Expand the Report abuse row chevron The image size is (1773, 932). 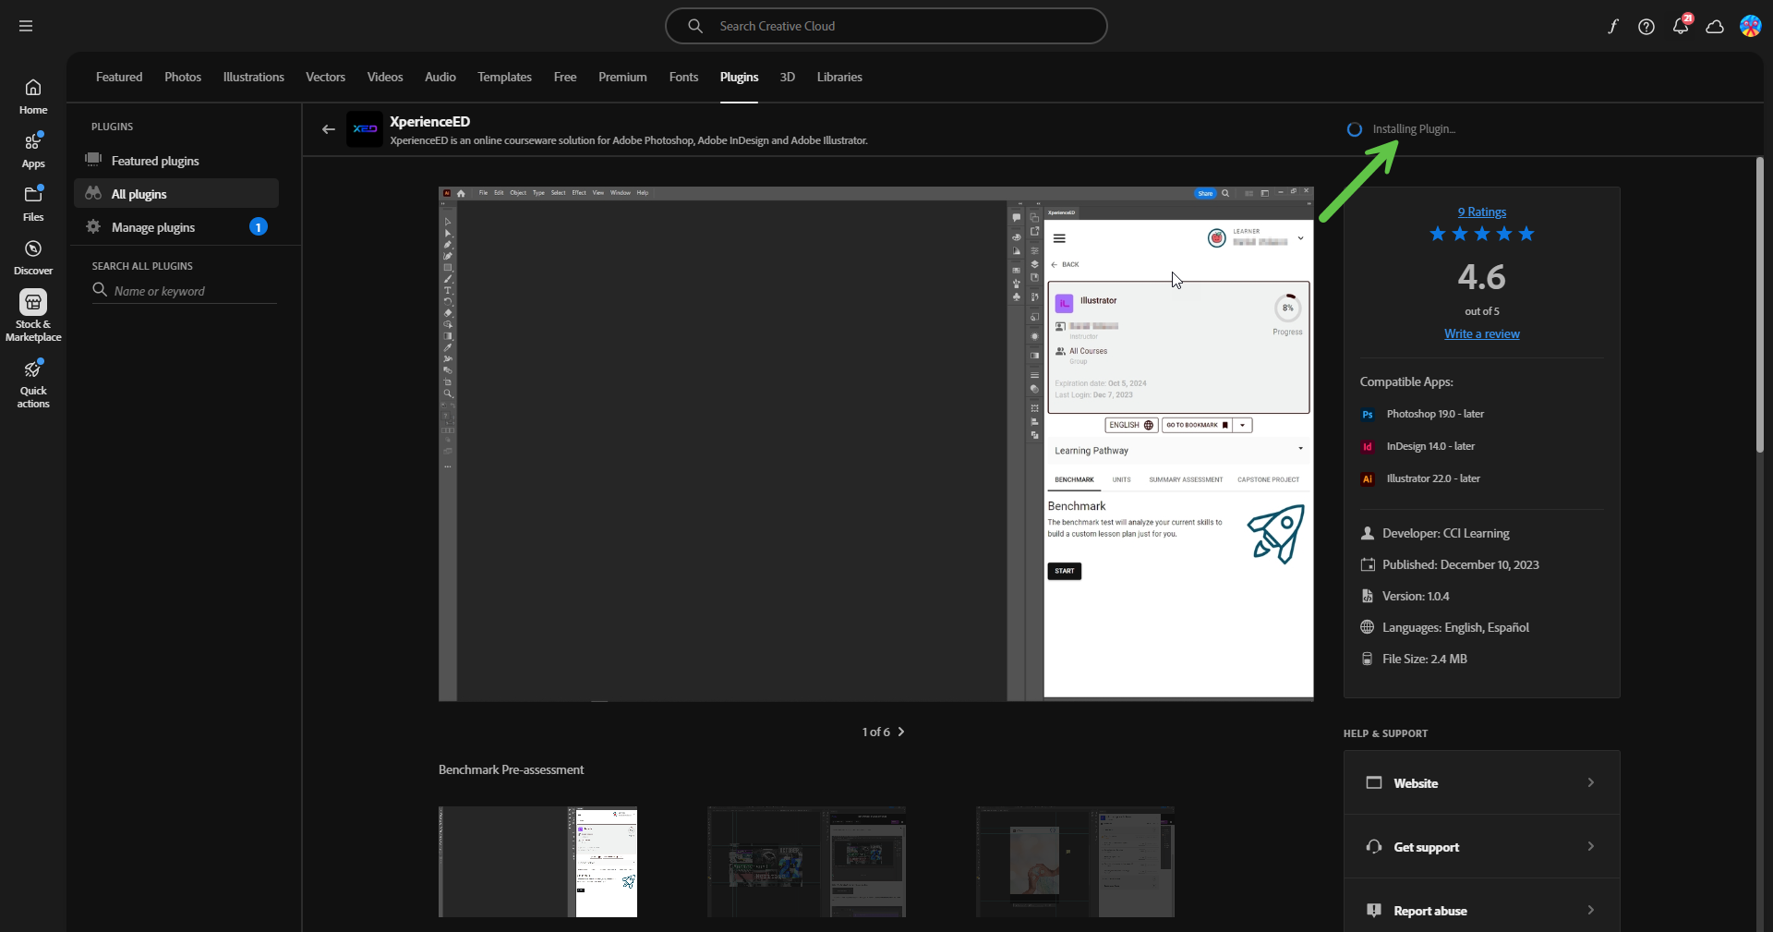coord(1590,910)
